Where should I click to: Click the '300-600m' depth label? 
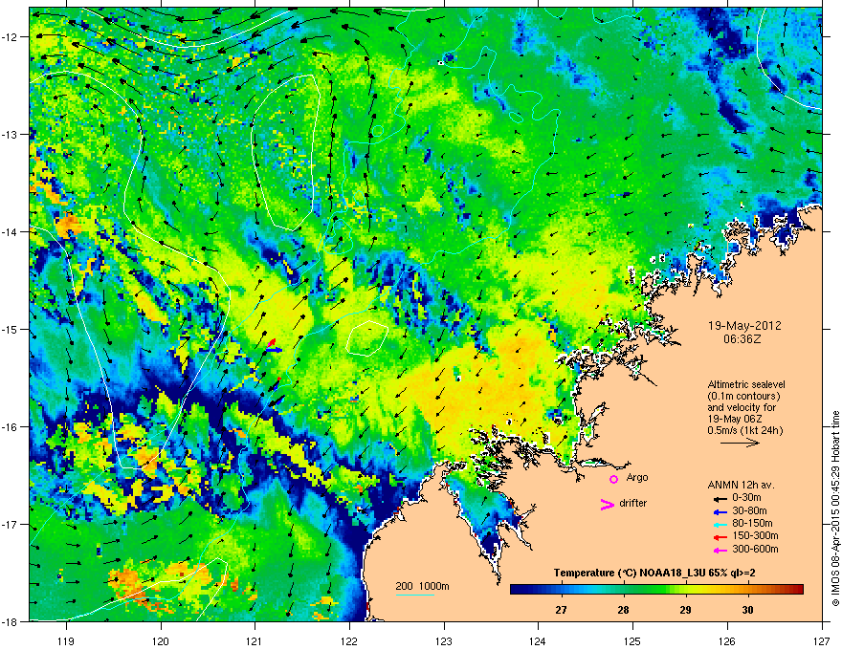pos(755,550)
